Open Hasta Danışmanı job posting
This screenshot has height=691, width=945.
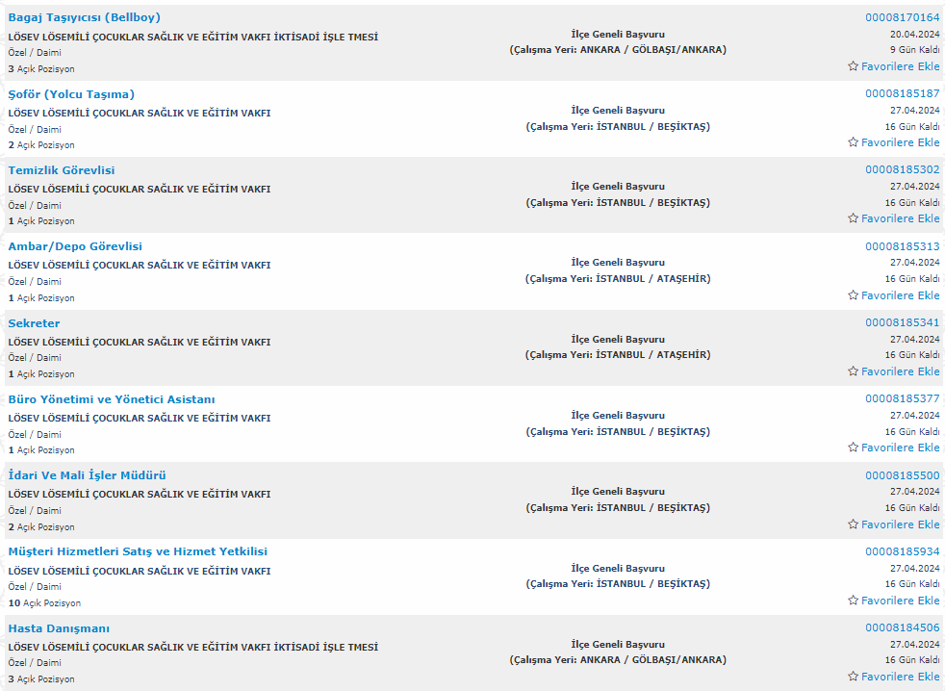click(59, 628)
